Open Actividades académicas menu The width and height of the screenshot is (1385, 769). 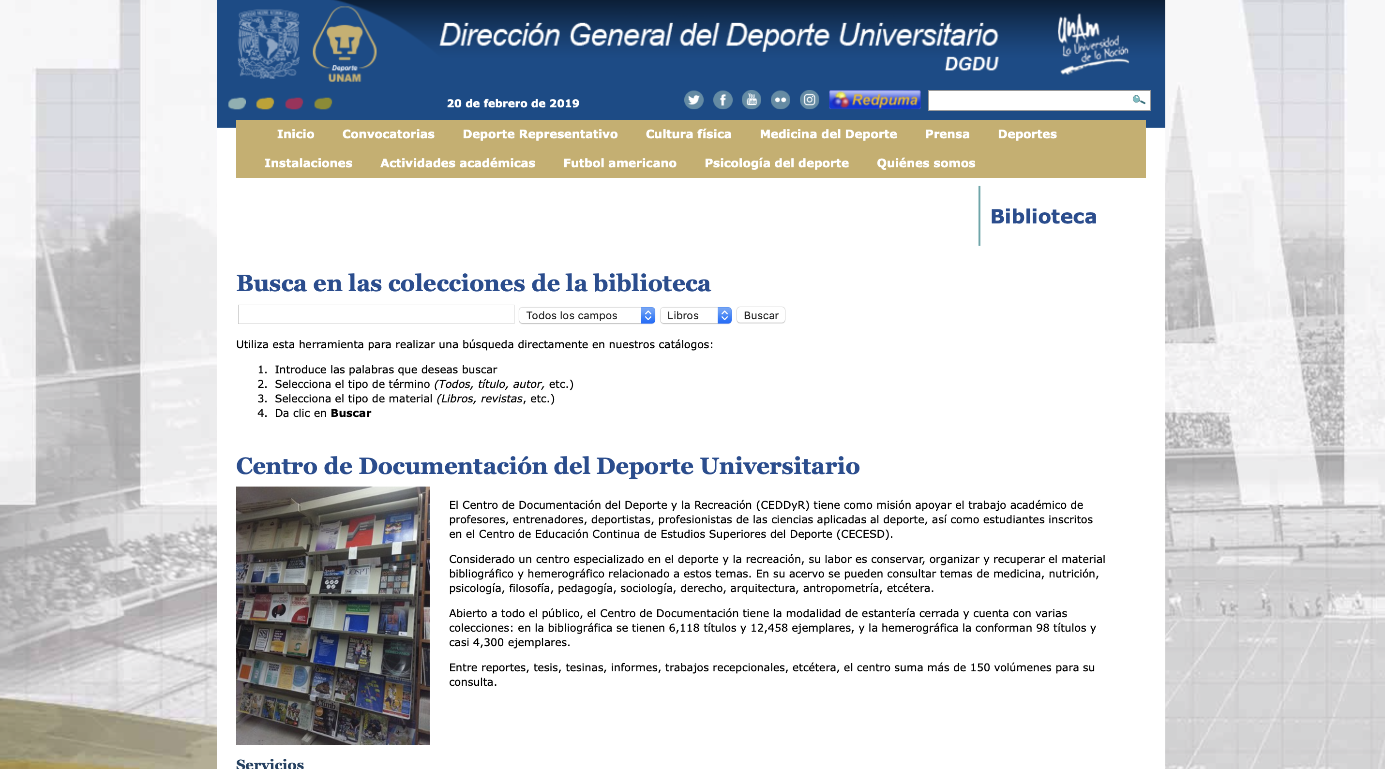pos(457,163)
